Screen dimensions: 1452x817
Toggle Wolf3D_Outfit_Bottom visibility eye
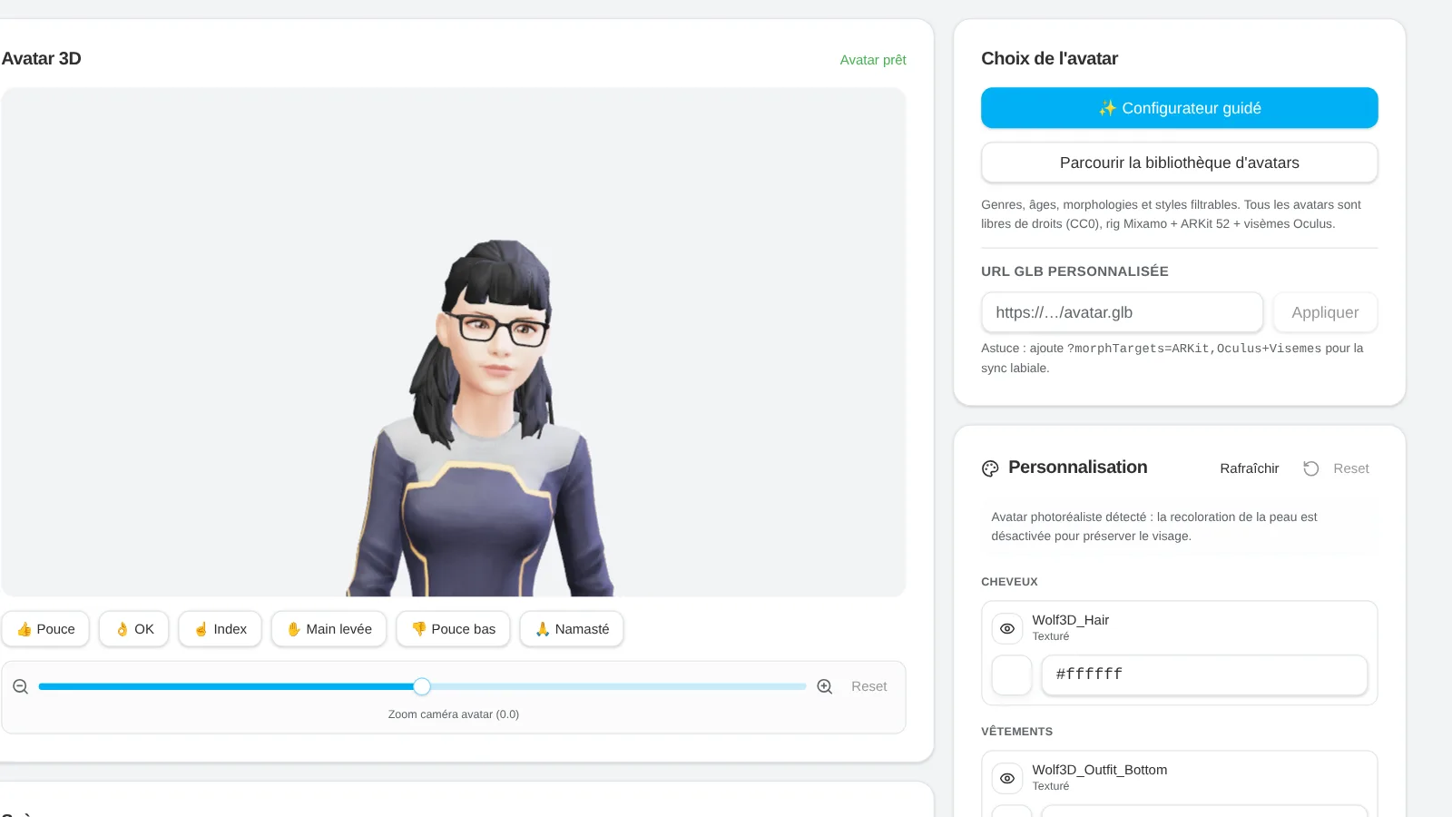(1007, 778)
